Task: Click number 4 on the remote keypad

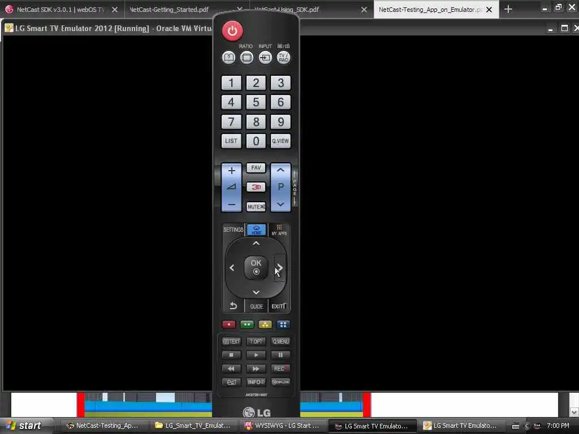Action: (x=231, y=102)
